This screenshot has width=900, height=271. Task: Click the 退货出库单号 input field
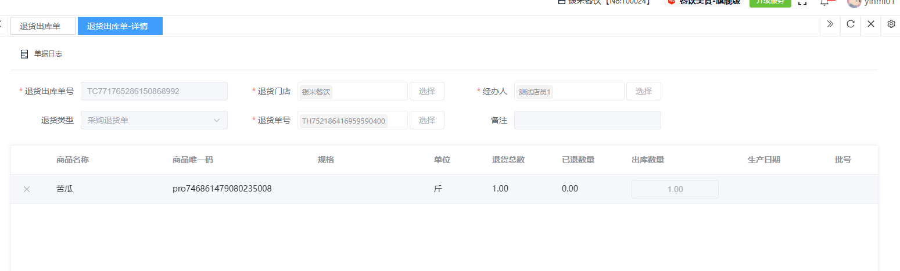(154, 91)
